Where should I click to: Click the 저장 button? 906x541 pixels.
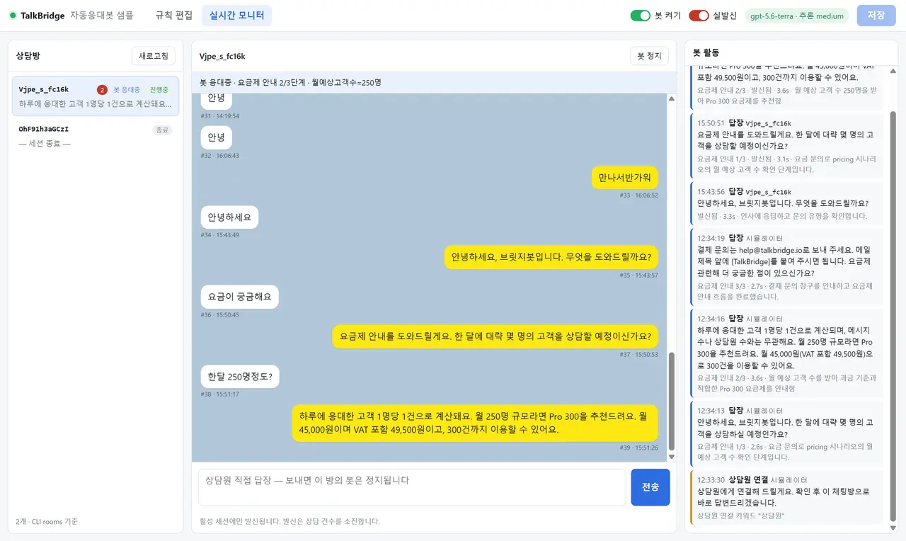(876, 15)
